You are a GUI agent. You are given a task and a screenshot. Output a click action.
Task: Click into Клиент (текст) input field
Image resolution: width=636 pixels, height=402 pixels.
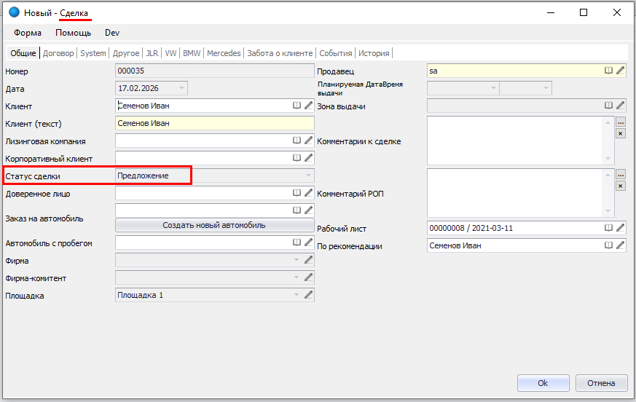(214, 123)
